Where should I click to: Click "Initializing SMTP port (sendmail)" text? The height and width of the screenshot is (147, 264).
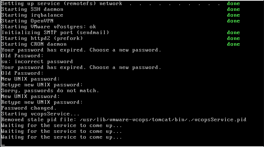[x=55, y=33]
